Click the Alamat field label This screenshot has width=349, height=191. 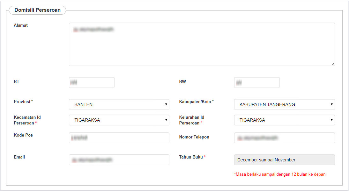coord(21,25)
